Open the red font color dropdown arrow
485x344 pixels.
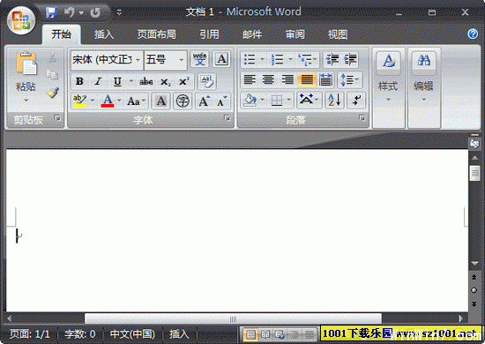tap(119, 101)
